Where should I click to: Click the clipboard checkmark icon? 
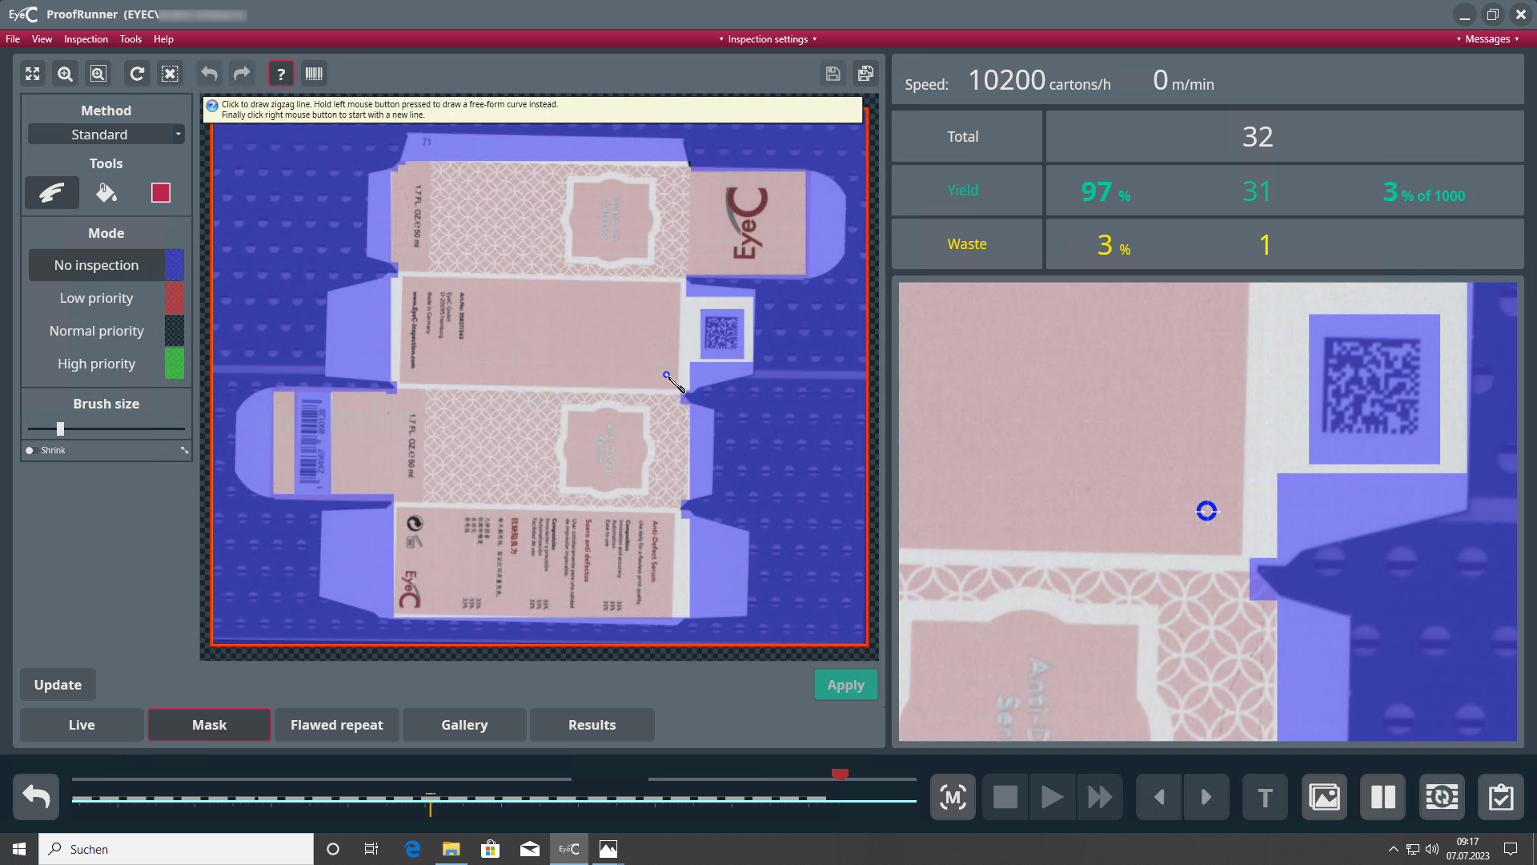click(1500, 797)
